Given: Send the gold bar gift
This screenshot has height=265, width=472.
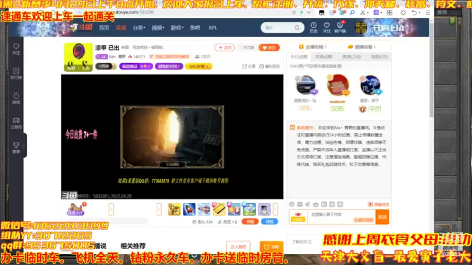Looking at the screenshot, I should click(x=219, y=209).
